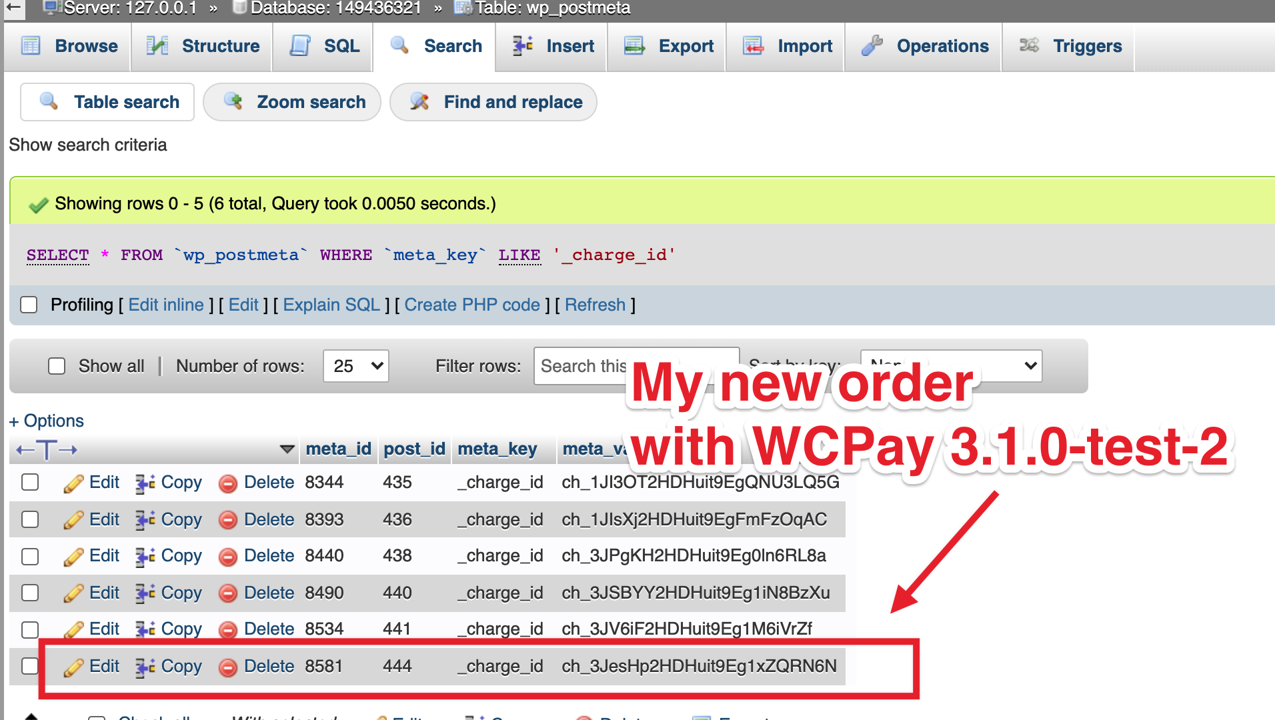Click the green success status icon
The height and width of the screenshot is (720, 1275).
(38, 203)
